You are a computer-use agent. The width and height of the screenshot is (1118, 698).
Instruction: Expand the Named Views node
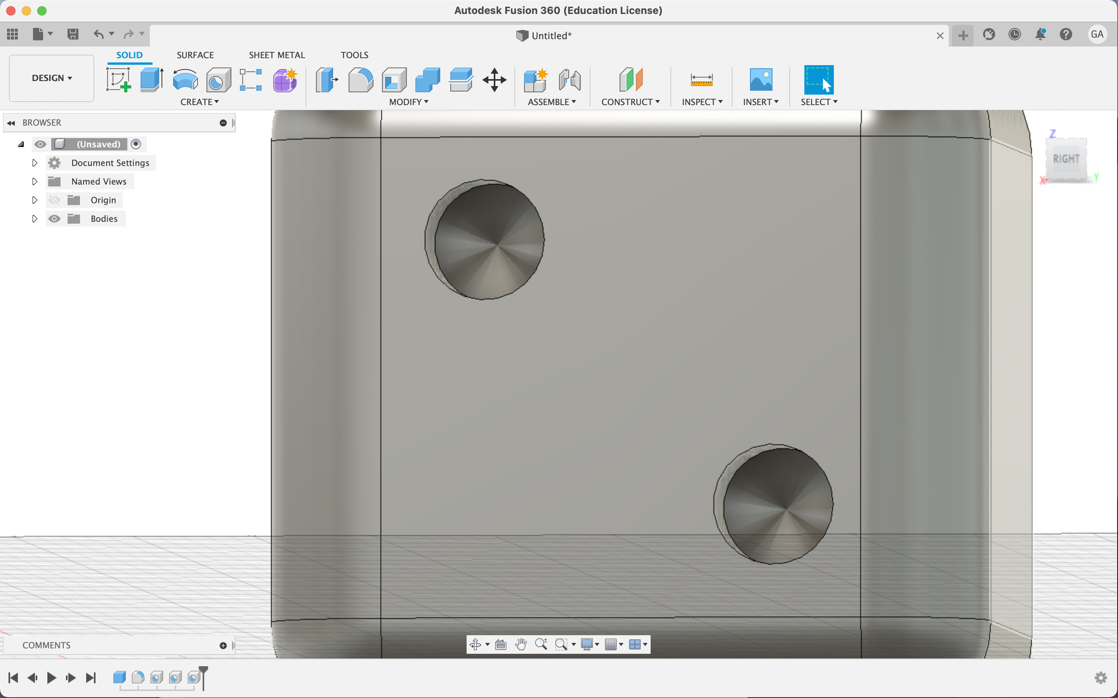click(34, 181)
